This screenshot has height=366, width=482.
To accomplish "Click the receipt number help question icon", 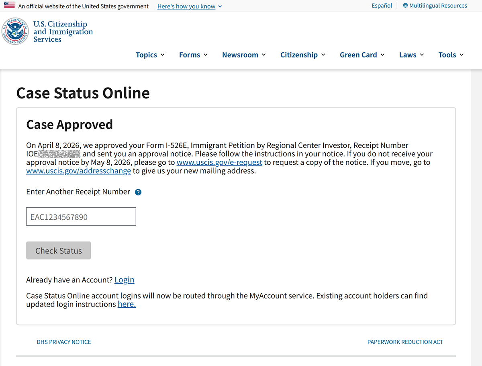I will pos(138,192).
